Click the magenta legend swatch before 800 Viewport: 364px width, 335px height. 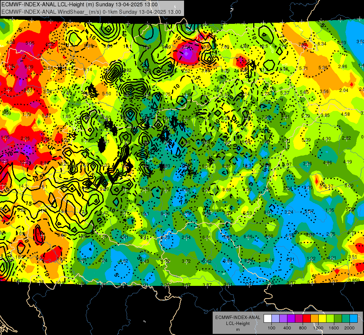(299, 318)
